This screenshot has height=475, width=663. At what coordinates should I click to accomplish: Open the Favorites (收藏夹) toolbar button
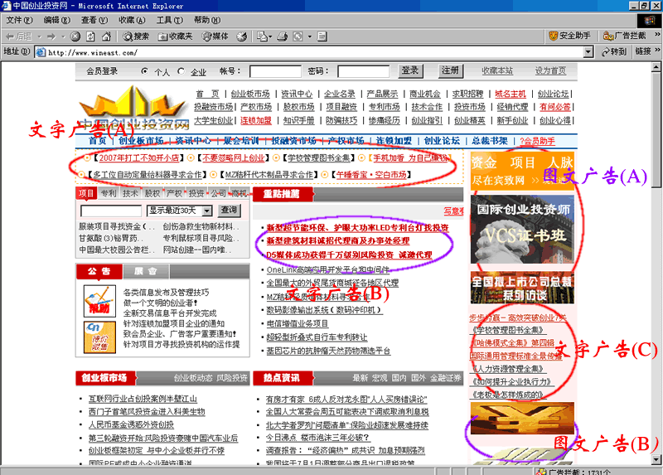175,36
